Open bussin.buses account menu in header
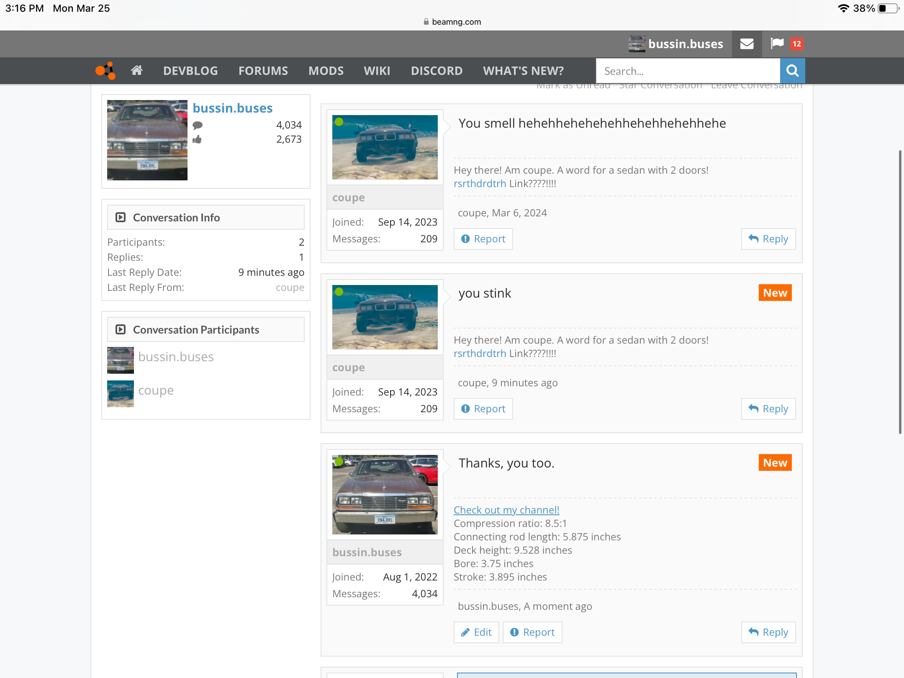The width and height of the screenshot is (904, 678). click(676, 44)
